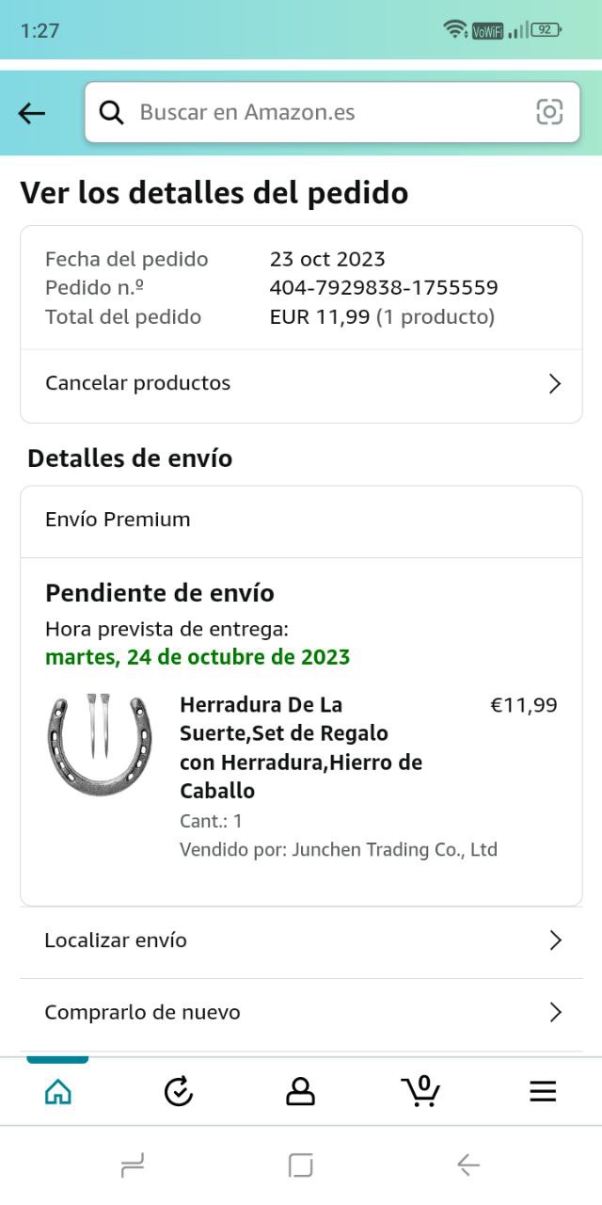
Task: Tap Android home square button
Action: coord(300,1165)
